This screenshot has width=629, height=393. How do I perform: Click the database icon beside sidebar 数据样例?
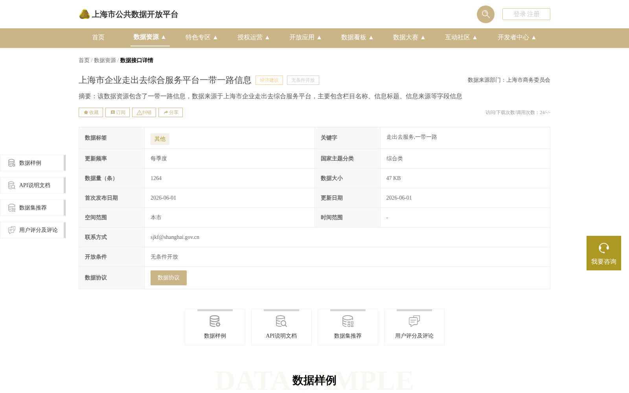12,163
